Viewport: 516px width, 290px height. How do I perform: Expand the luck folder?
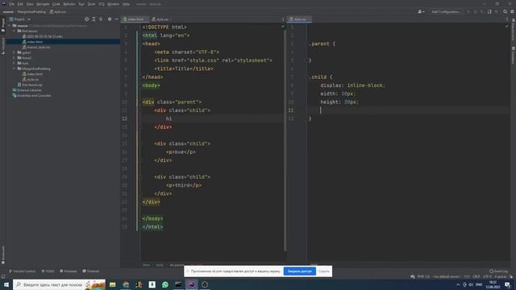[15, 63]
